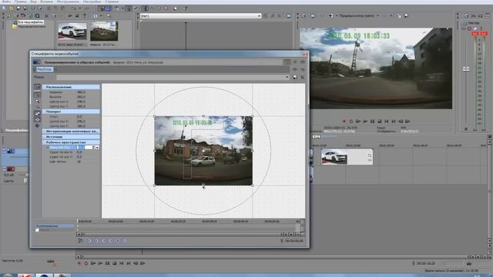Go to Previous Keyframe button
The image size is (493, 277).
(x=96, y=241)
